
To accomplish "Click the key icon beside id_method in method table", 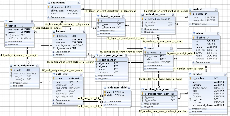I will coord(190,14).
